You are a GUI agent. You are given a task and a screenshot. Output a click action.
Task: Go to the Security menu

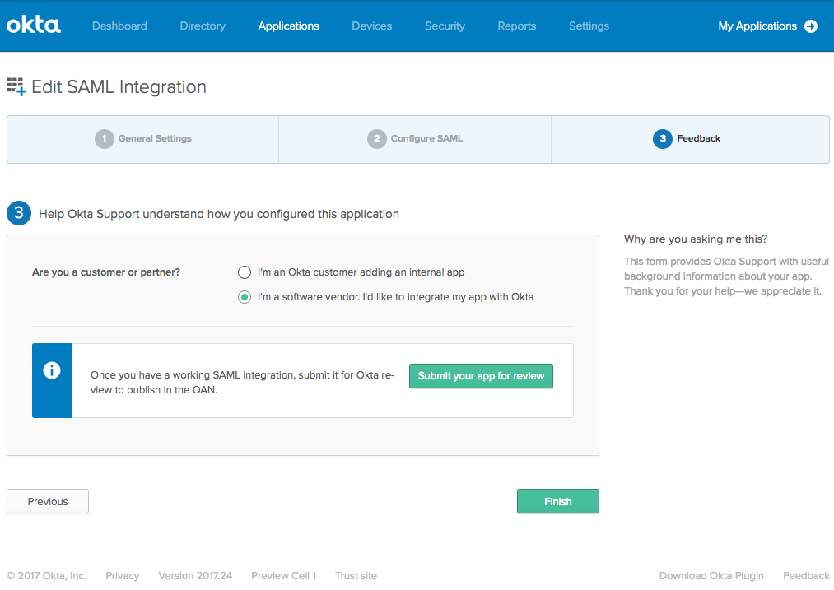[x=445, y=26]
